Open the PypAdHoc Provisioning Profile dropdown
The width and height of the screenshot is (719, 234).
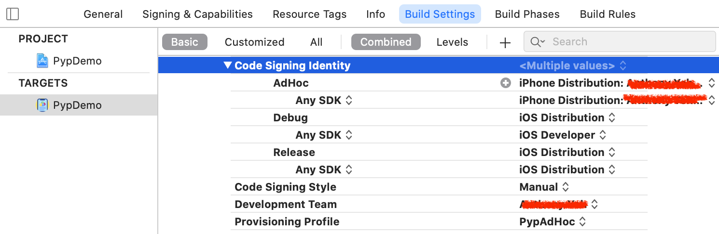553,221
